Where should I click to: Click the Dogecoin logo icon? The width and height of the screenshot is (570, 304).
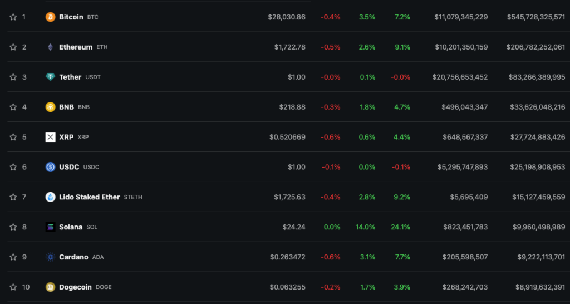(x=50, y=287)
